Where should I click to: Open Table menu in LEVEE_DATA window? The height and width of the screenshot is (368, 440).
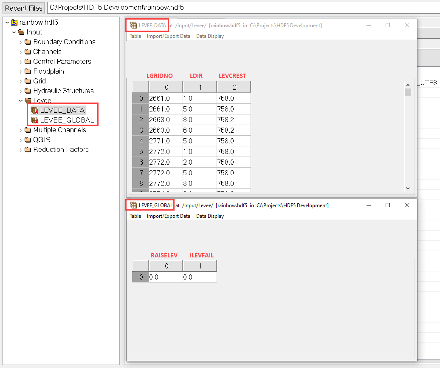(135, 36)
